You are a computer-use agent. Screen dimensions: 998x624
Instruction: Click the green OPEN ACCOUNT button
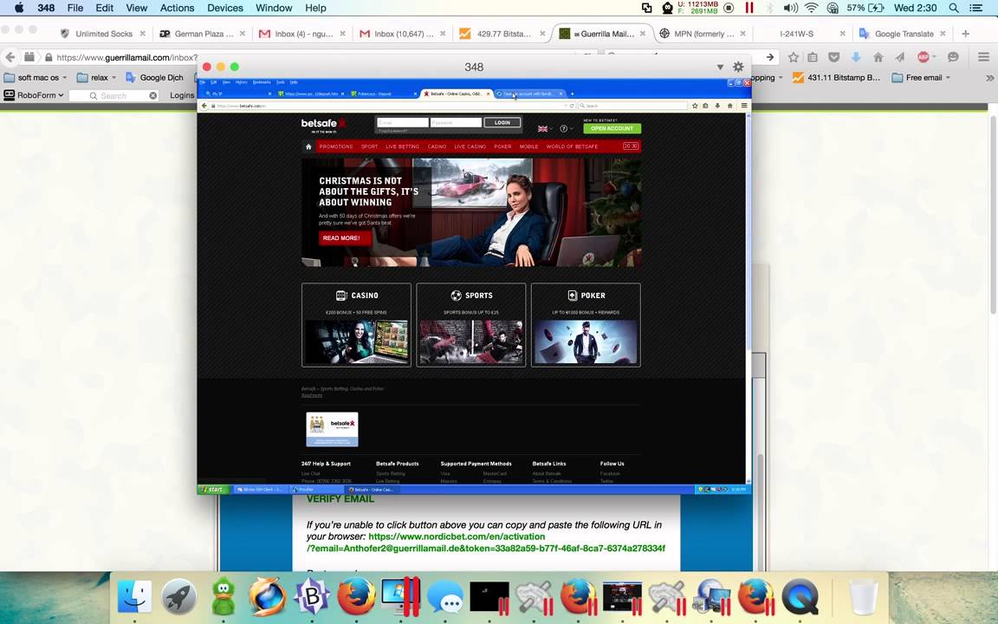612,128
